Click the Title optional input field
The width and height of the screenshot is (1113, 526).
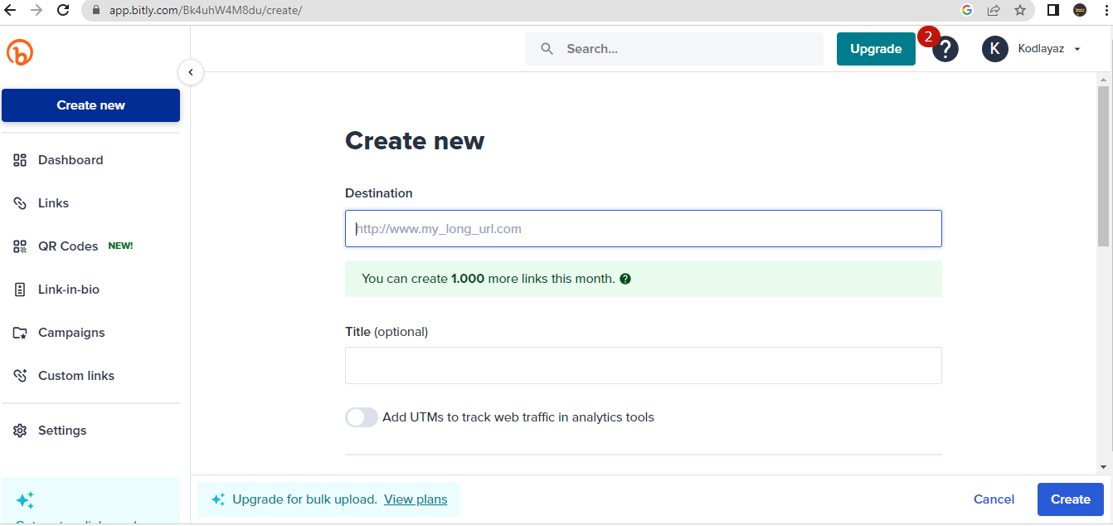[x=644, y=365]
